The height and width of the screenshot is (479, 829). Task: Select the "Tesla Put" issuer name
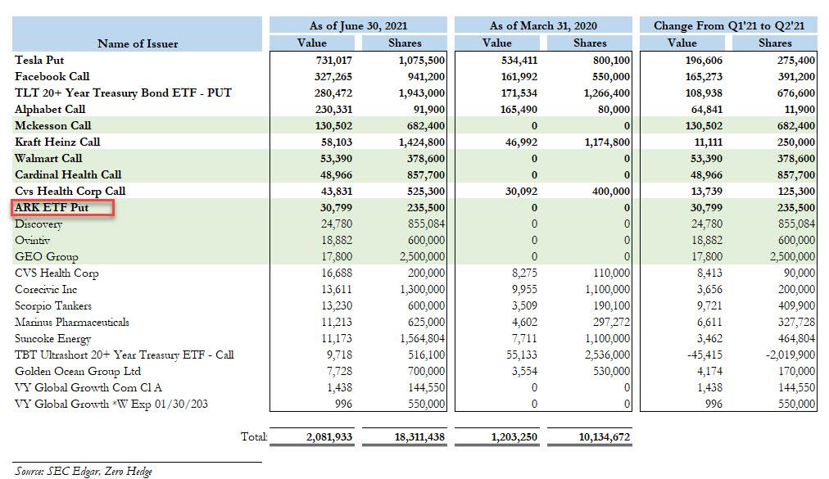[39, 61]
